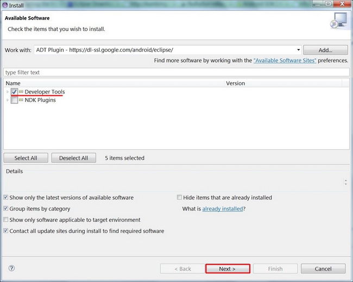Screen dimensions: 353x282
Task: Toggle Group items by category checkbox
Action: [6, 208]
